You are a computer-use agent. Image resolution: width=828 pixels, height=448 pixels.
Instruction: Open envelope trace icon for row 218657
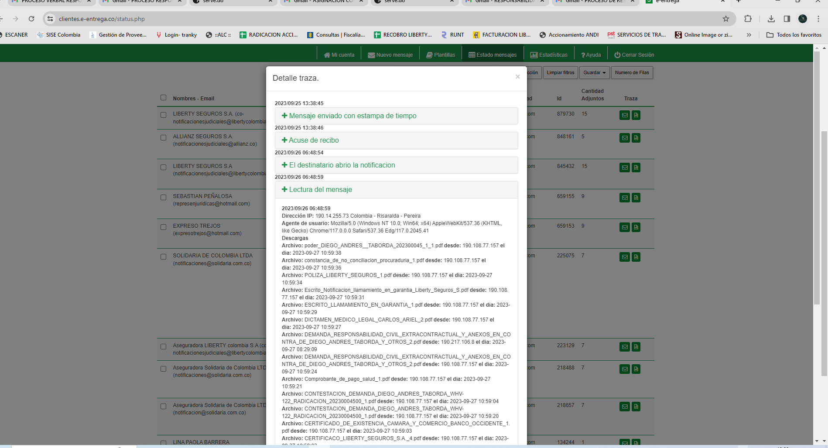pos(625,407)
